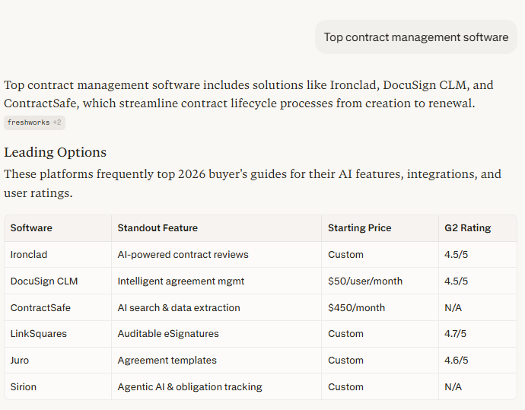This screenshot has height=410, width=525.
Task: Click the intro paragraph mentioning Ironclad
Action: [249, 94]
